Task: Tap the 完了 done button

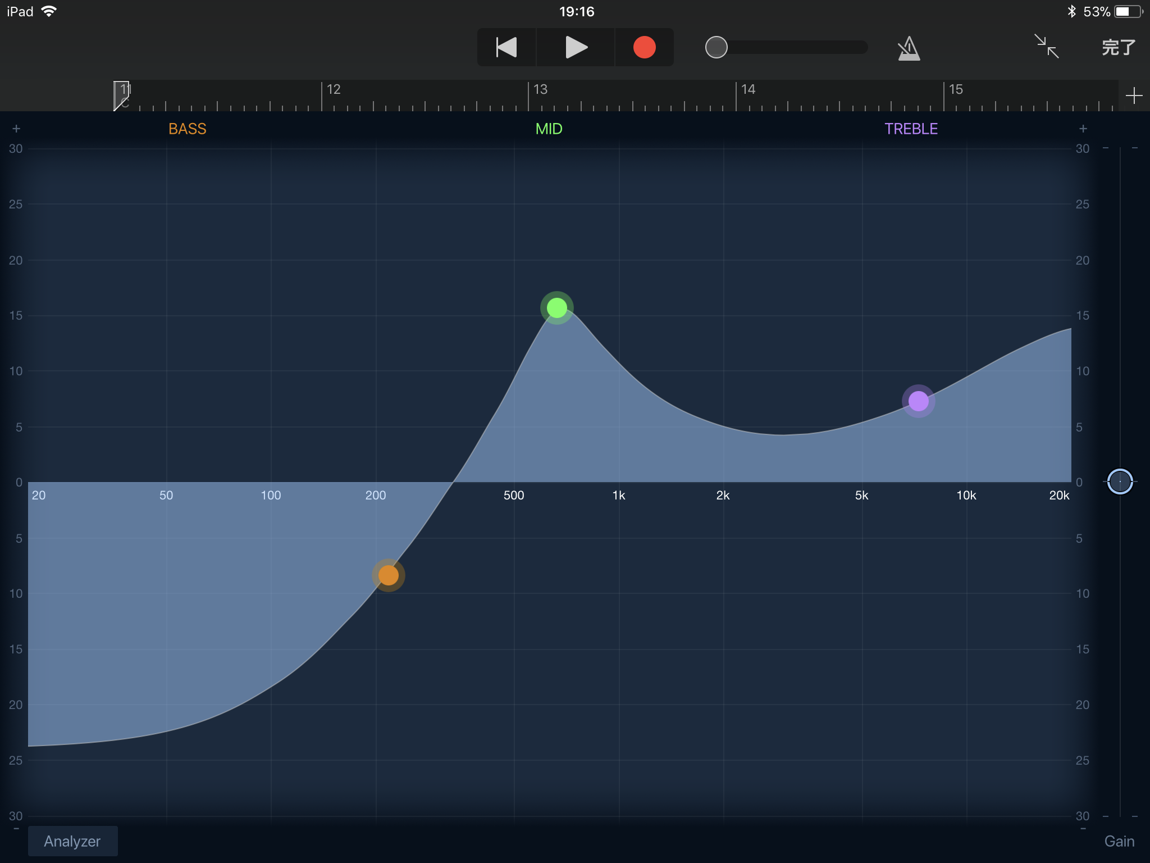Action: pyautogui.click(x=1119, y=48)
